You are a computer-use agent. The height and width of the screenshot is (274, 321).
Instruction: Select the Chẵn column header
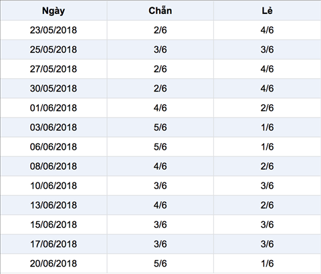pyautogui.click(x=160, y=11)
